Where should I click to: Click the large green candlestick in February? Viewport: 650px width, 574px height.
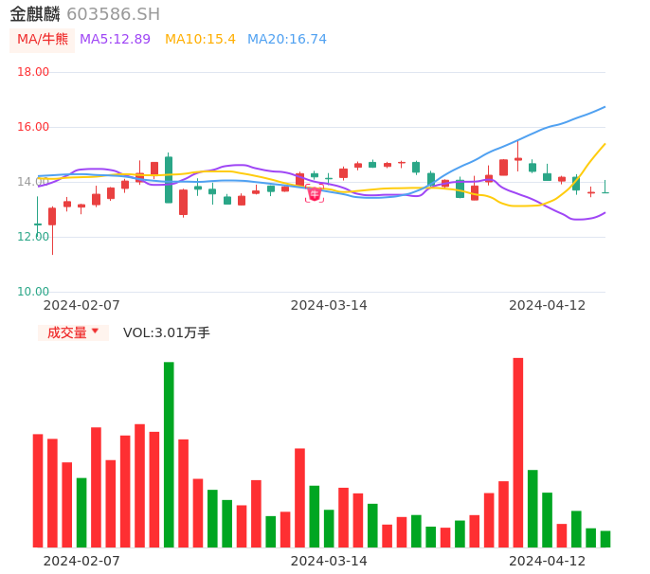tap(169, 179)
